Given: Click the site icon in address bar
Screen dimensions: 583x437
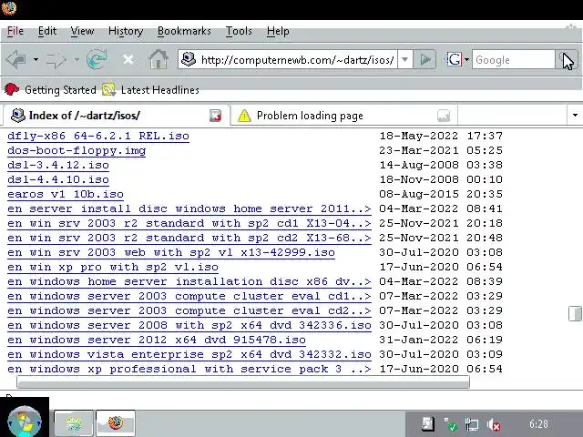Looking at the screenshot, I should point(189,59).
